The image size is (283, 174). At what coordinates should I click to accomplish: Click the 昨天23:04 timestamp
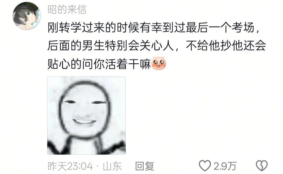(x=70, y=166)
